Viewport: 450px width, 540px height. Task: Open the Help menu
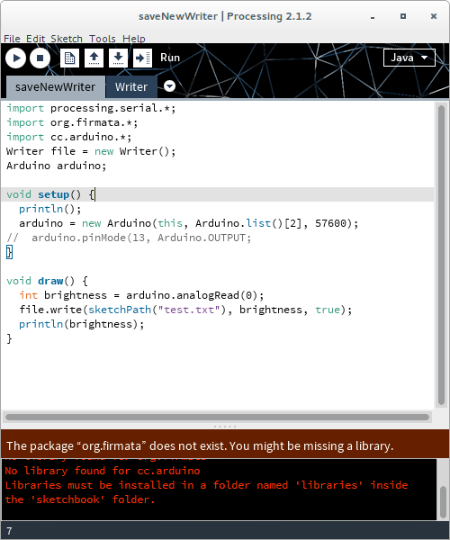point(134,39)
